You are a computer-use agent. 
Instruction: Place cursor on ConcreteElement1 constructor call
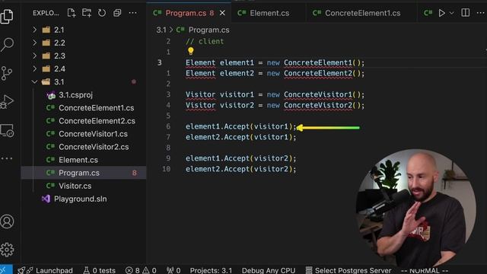(318, 62)
